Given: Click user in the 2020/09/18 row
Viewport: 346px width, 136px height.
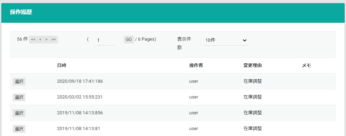Looking at the screenshot, I should (x=193, y=81).
